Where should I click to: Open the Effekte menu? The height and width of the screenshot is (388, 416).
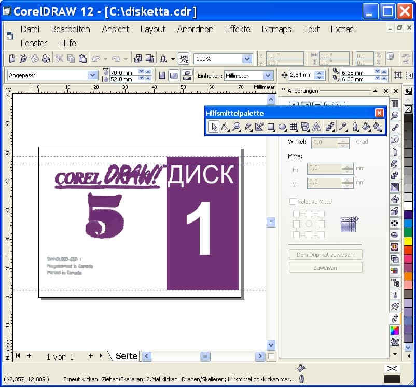[238, 29]
